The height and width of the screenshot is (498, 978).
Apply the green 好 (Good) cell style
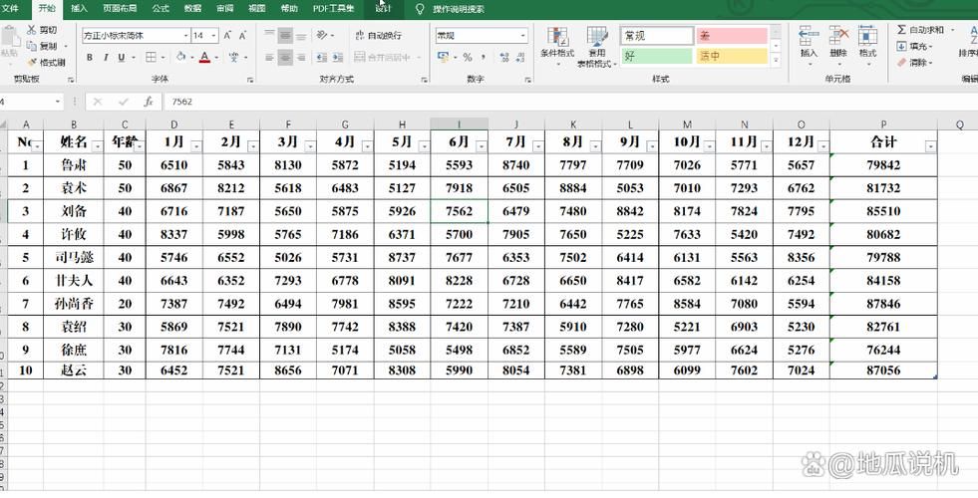(657, 56)
